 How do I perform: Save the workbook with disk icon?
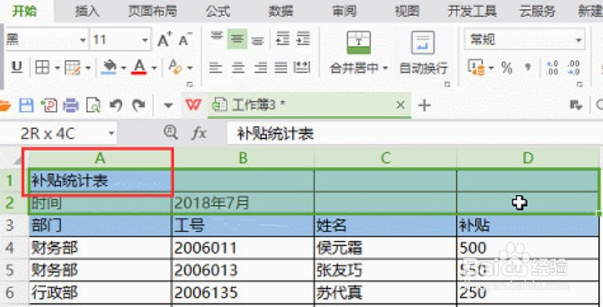point(26,105)
